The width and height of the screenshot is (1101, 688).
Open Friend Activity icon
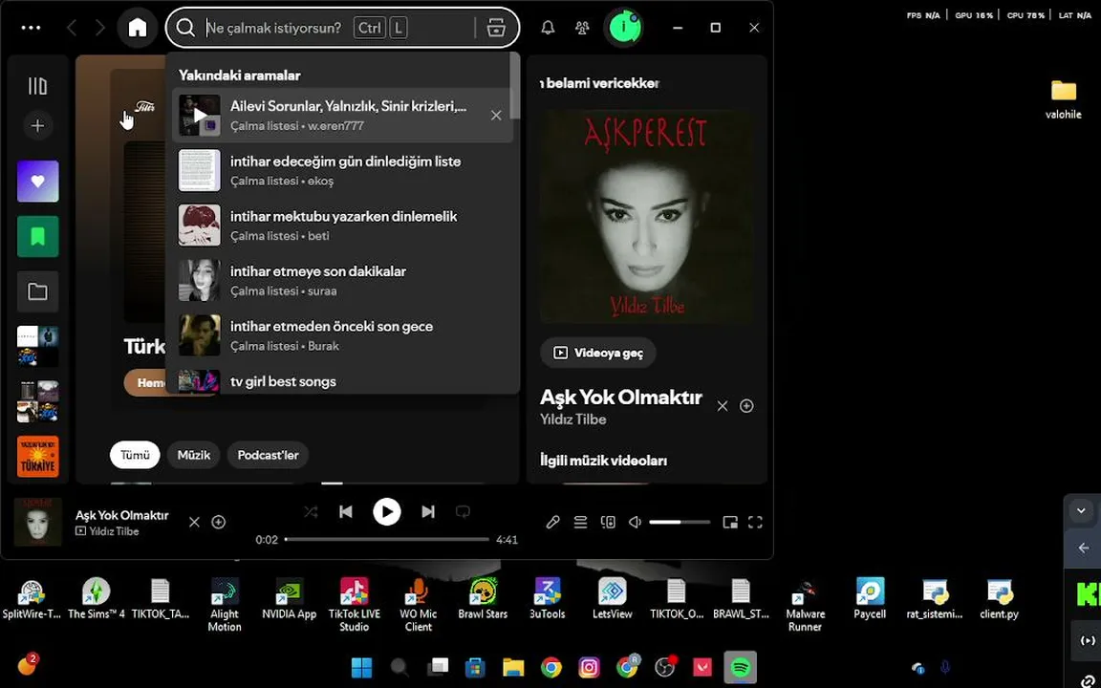click(x=582, y=28)
